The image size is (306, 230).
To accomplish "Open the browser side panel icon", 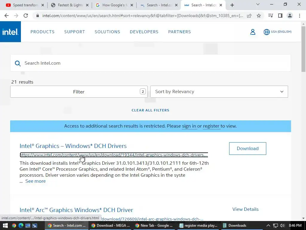I will tap(280, 16).
